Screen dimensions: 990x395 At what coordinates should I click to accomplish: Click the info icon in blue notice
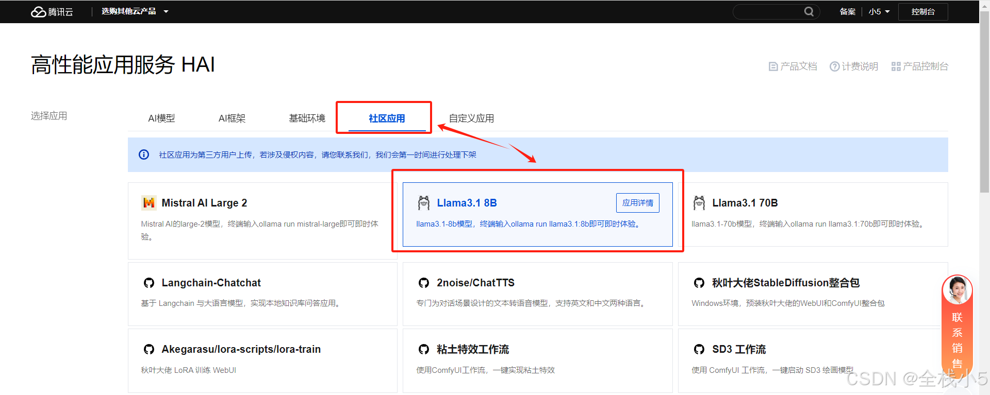point(144,154)
